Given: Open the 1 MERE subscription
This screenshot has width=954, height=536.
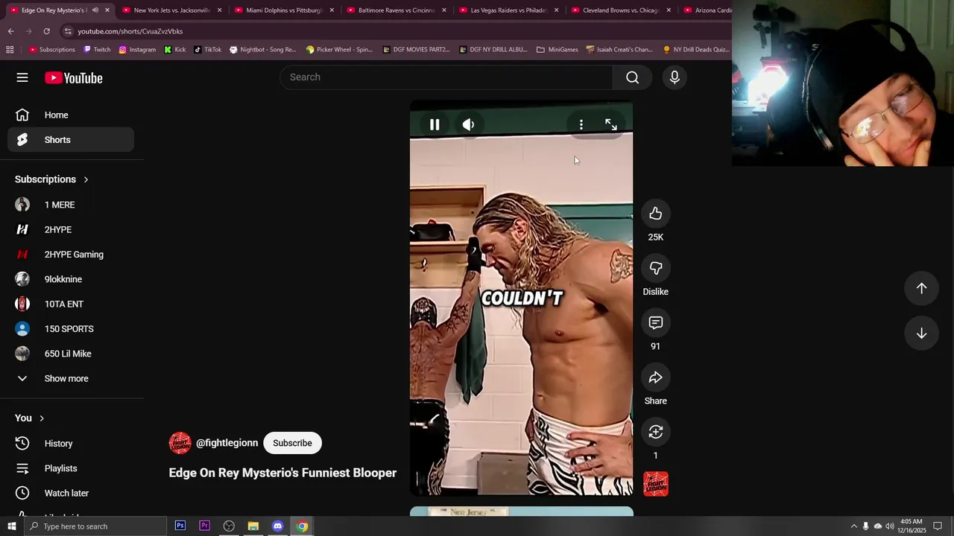Looking at the screenshot, I should [71, 205].
